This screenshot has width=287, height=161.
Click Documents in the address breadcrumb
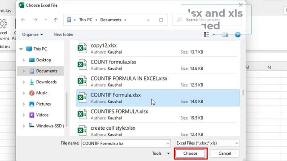[x=111, y=20]
